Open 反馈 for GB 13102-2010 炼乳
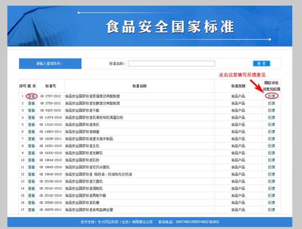Viewport: 302px width, 229px height. click(271, 125)
